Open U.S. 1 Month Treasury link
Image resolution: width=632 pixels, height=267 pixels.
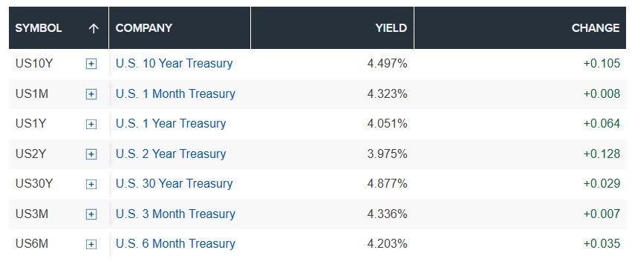[x=175, y=93]
